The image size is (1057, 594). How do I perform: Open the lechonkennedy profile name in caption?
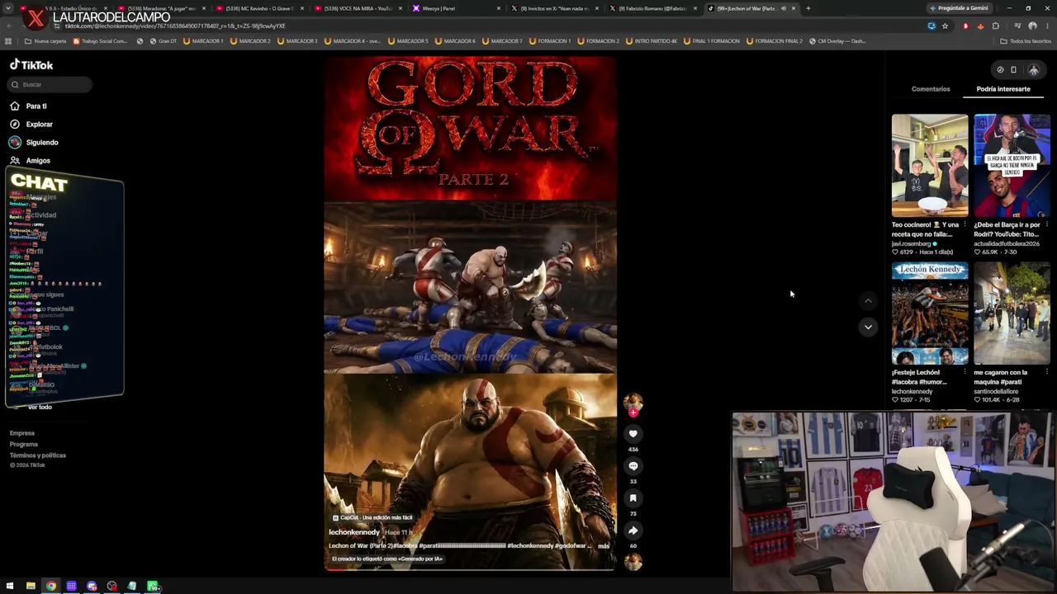(x=354, y=532)
